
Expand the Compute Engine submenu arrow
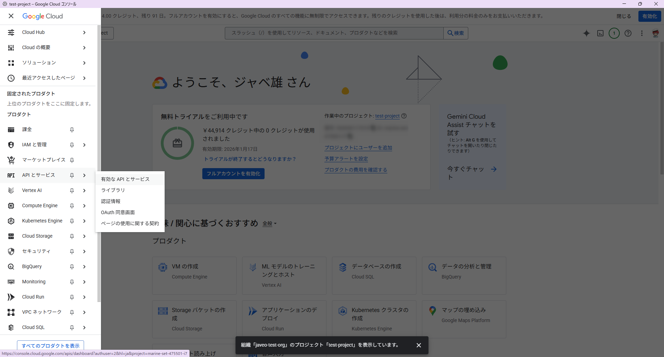click(84, 206)
